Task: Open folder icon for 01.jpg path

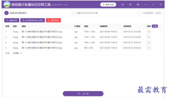Action: click(x=23, y=32)
